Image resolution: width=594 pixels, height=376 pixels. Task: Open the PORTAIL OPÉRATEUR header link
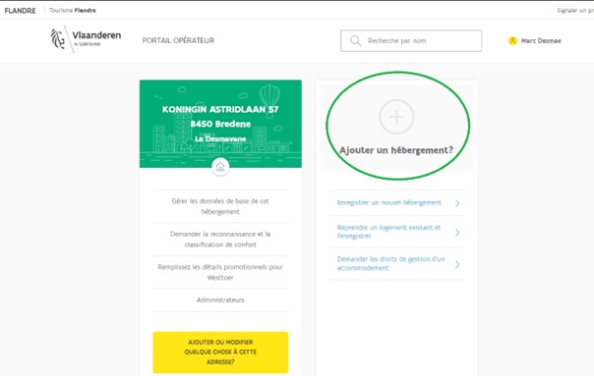pos(178,40)
